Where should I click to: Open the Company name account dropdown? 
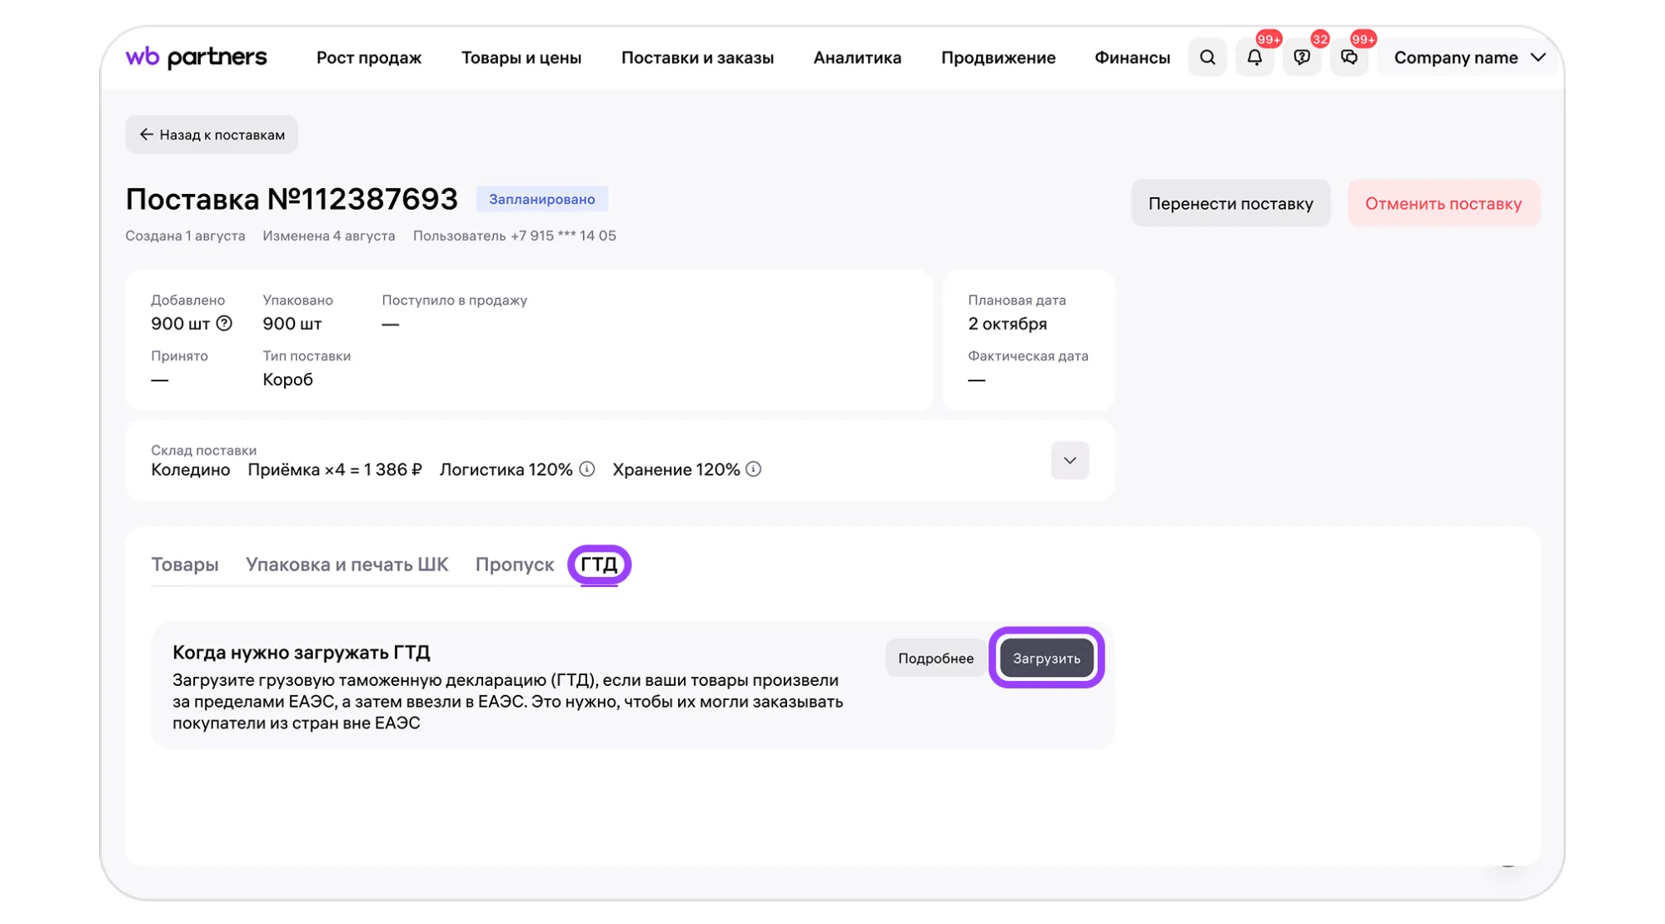click(1468, 57)
